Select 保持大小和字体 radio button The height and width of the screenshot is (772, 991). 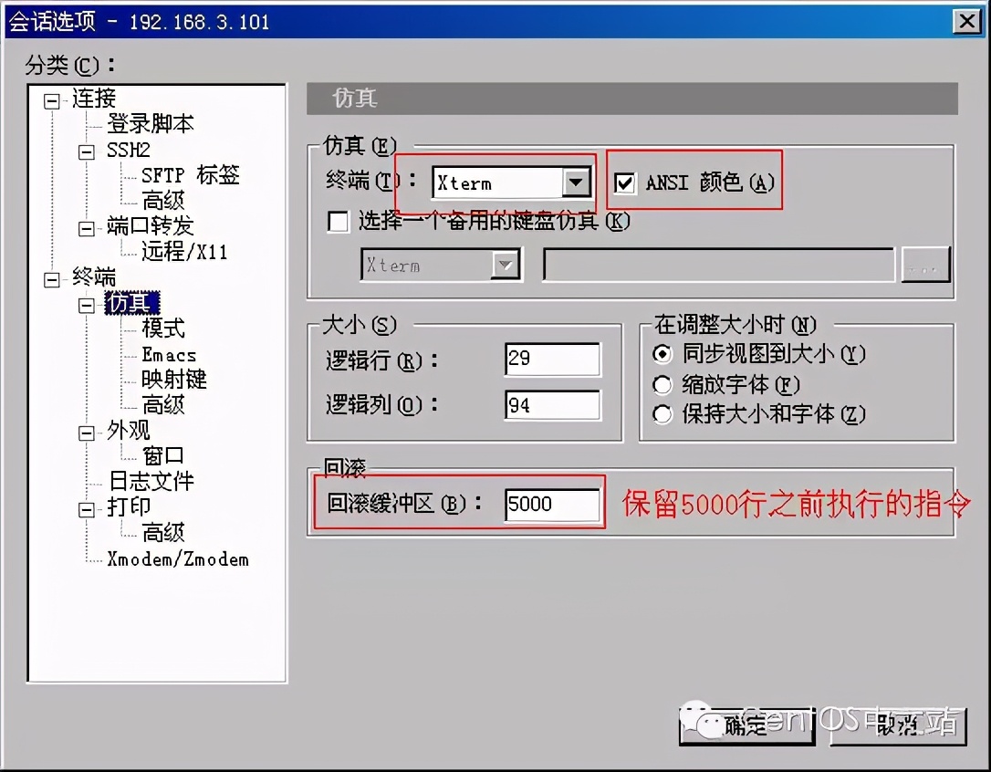point(662,414)
